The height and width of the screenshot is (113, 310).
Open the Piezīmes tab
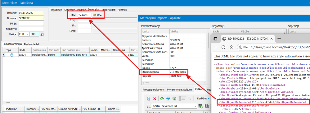pos(122,10)
